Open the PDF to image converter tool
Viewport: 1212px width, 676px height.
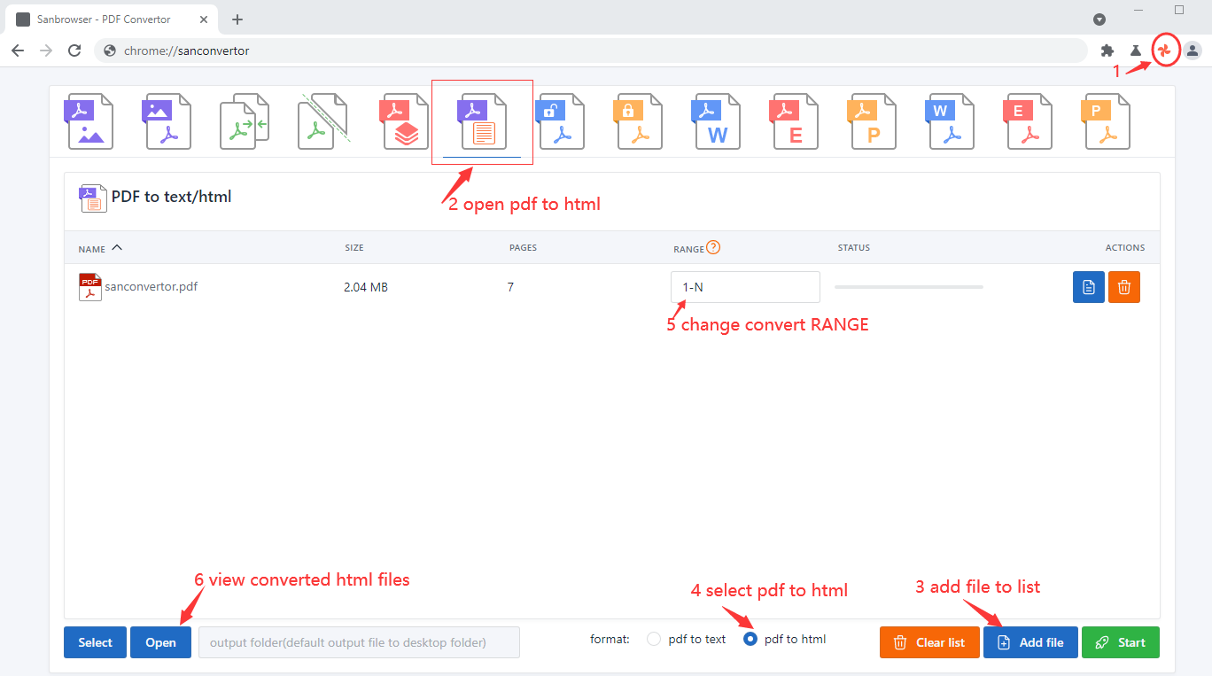point(89,121)
